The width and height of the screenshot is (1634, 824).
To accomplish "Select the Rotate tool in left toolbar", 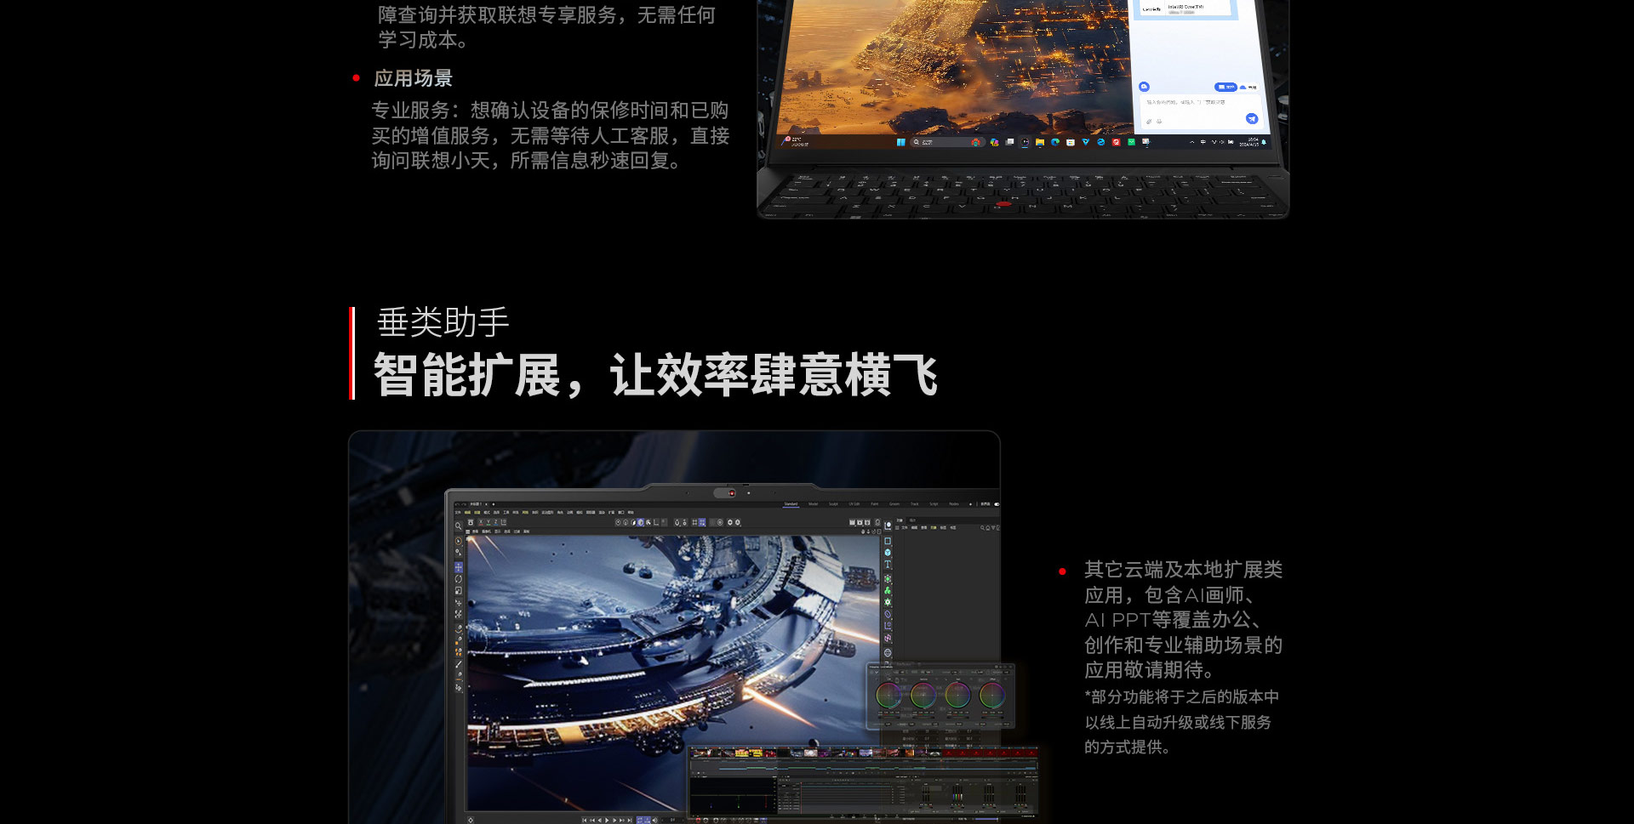I will click(459, 579).
